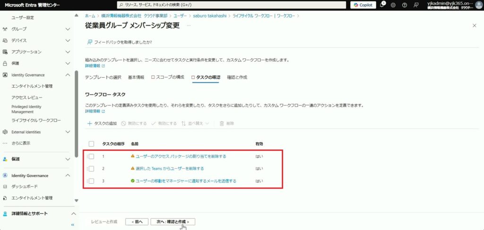Check the task 1 row checkbox

click(91, 156)
